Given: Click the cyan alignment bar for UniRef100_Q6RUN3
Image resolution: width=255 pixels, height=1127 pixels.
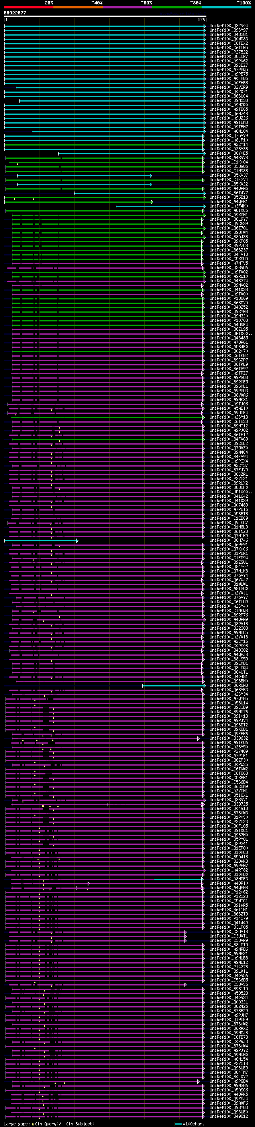Looking at the screenshot, I should pyautogui.click(x=174, y=686).
